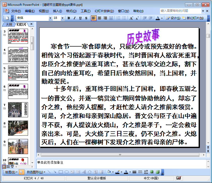Toggle Underline formatting
Viewport: 212px width, 183px height.
pos(80,18)
